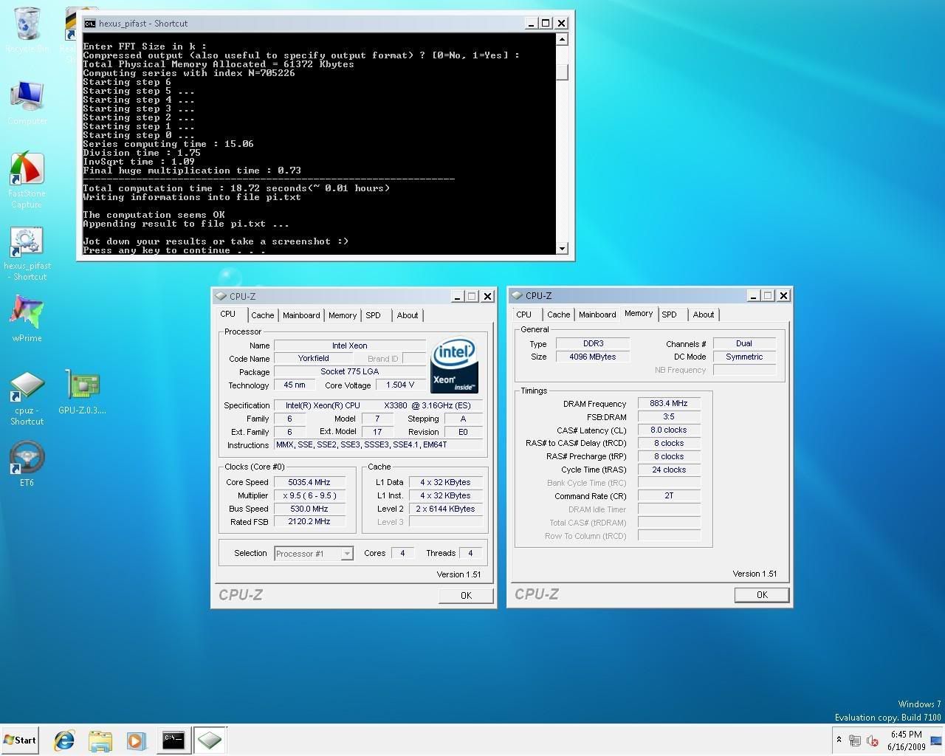Click the Rated FSB 2120.2 MHz value
Image resolution: width=945 pixels, height=756 pixels.
click(309, 521)
